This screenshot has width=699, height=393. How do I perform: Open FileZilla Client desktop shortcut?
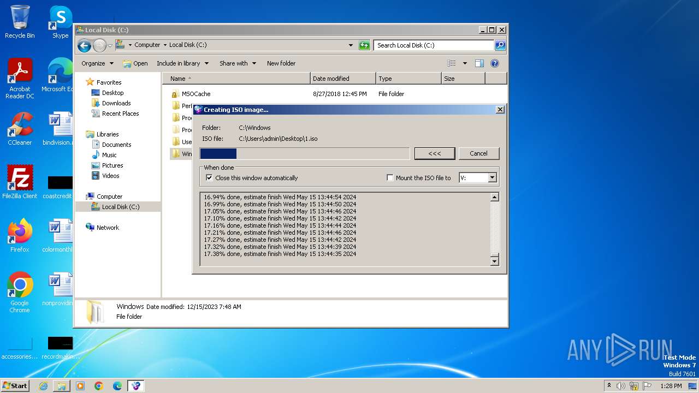coord(20,182)
